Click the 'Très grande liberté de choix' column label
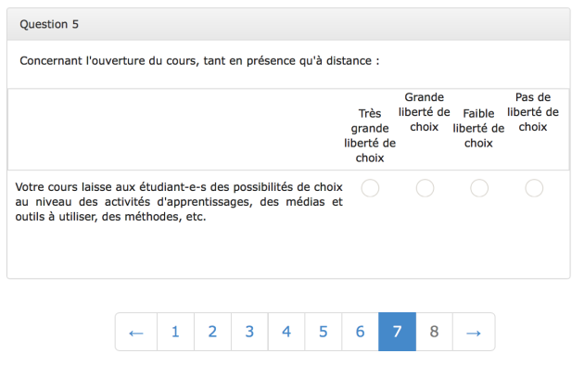584x366 pixels. click(x=370, y=135)
